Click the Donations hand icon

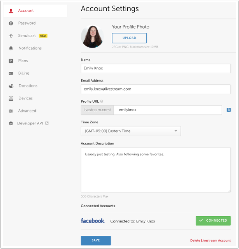tap(11, 86)
